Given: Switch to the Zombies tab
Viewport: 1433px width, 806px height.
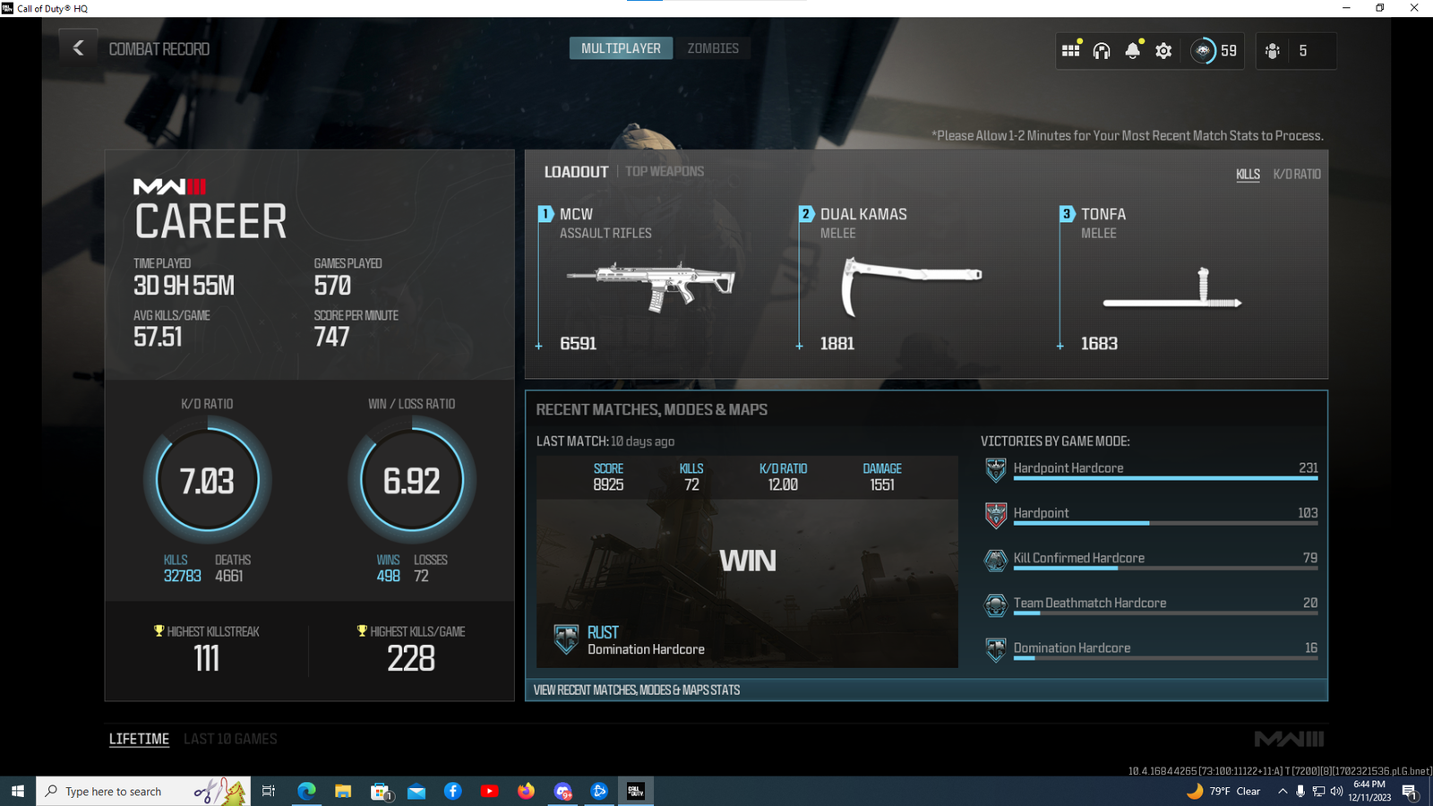Looking at the screenshot, I should (x=713, y=48).
